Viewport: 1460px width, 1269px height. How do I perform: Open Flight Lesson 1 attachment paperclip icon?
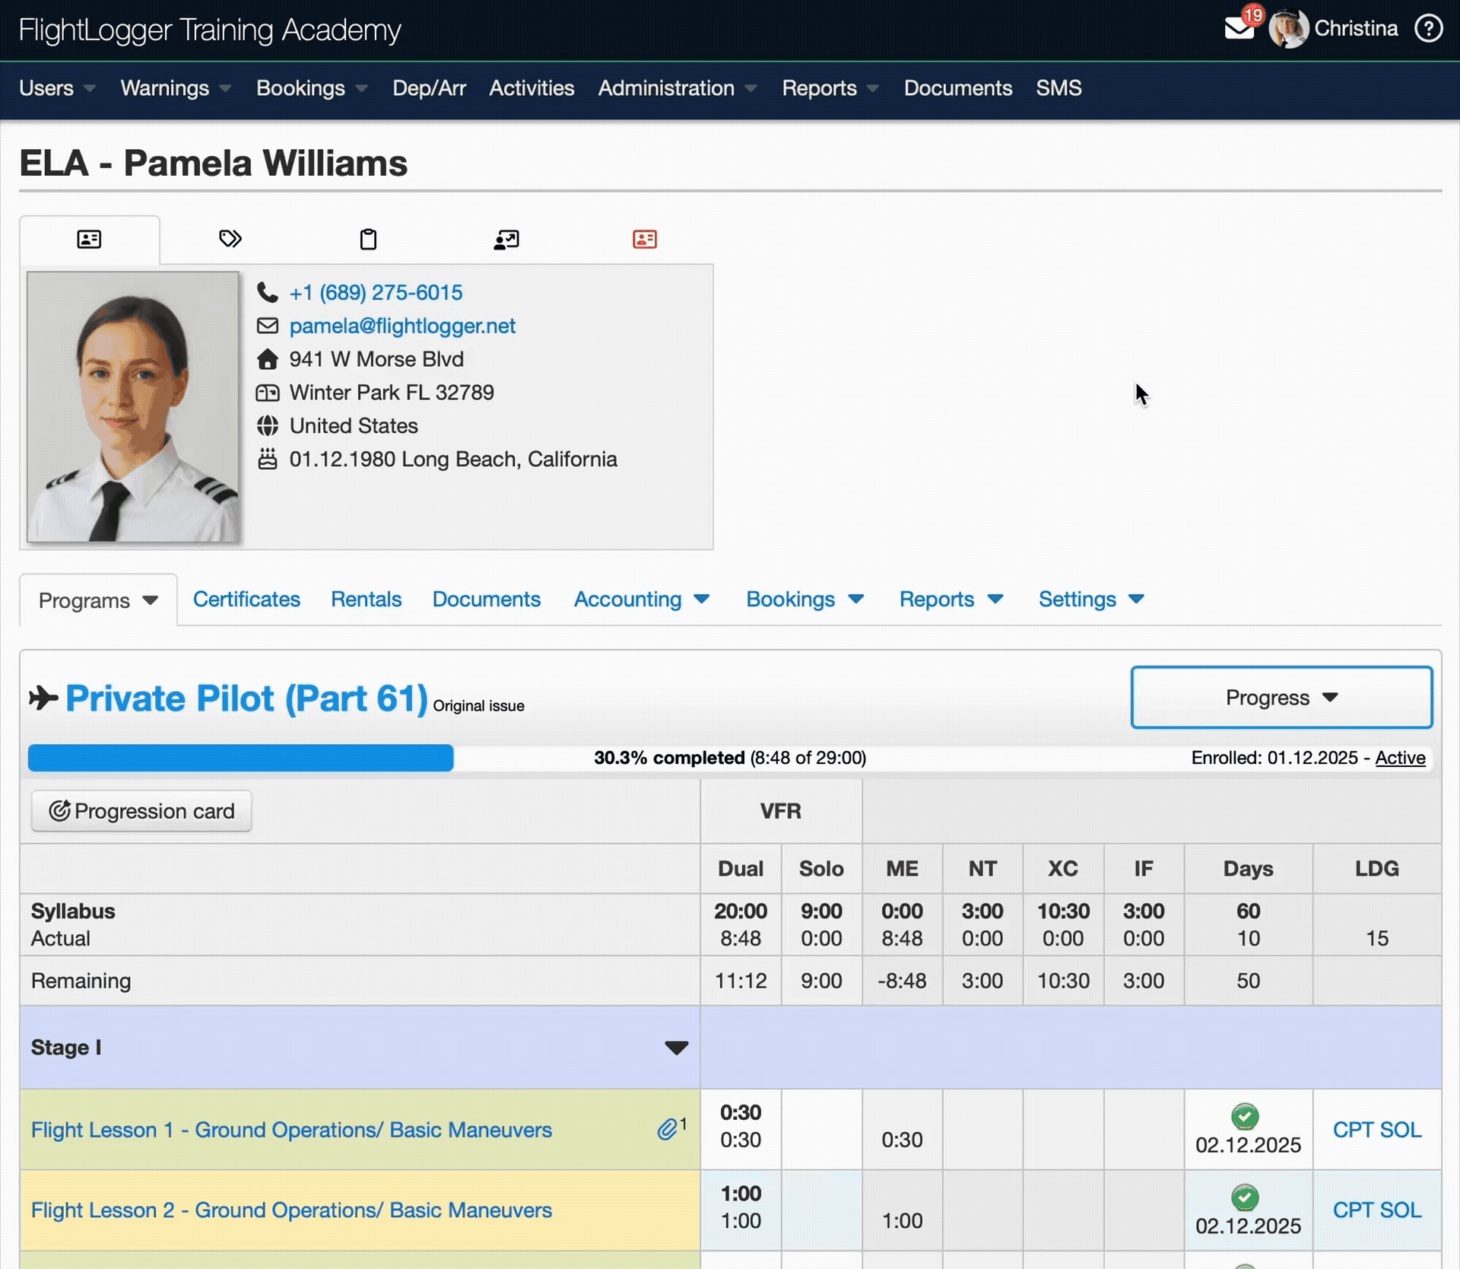[x=668, y=1129]
